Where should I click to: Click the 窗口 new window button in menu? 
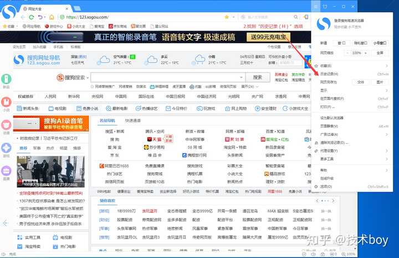click(x=341, y=43)
